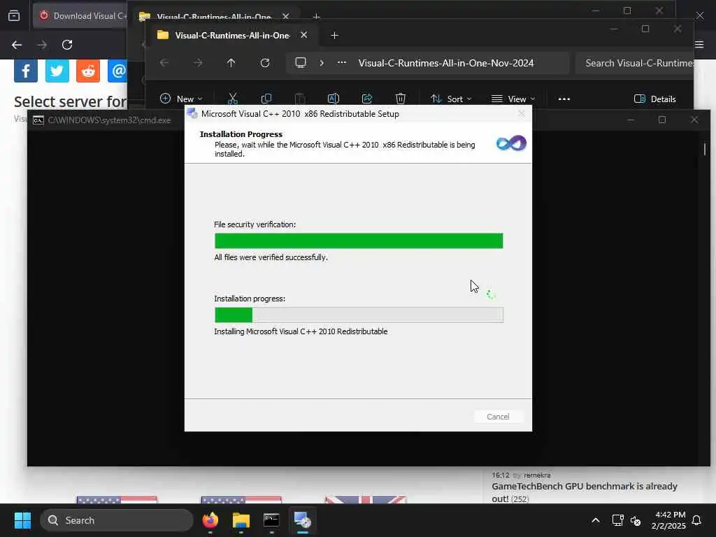Share page on Facebook
Screen dimensions: 716x537
pyautogui.click(x=26, y=71)
